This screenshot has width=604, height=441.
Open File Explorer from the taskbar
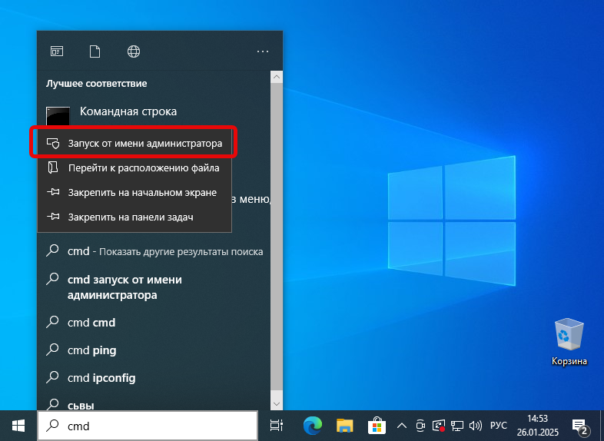(345, 425)
